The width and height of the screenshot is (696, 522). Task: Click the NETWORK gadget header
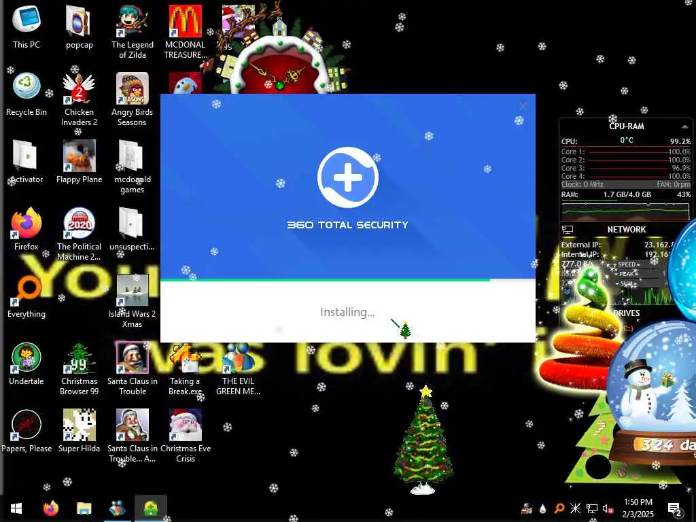pos(626,230)
